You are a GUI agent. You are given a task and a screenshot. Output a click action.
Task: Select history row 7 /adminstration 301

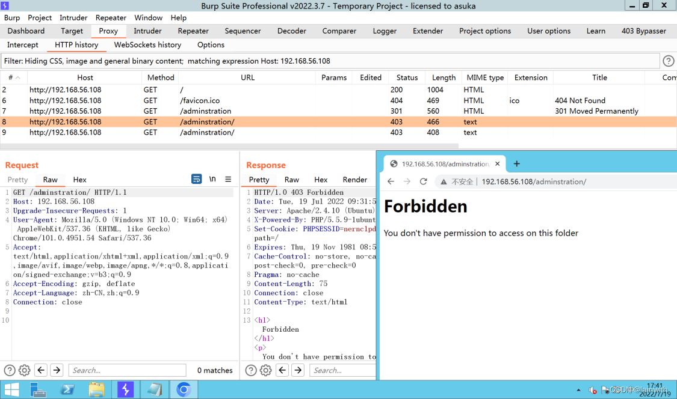[x=338, y=111]
